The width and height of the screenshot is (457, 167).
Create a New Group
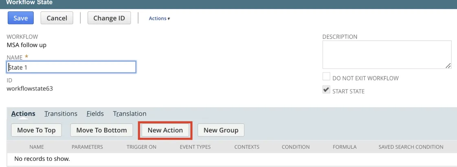click(221, 130)
